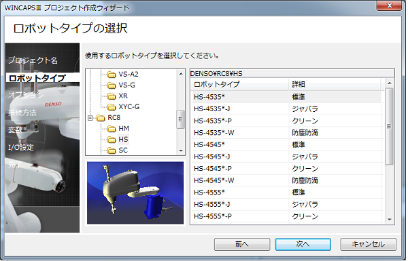Click the XYC-G folder icon
This screenshot has height=261, width=408.
(x=112, y=107)
